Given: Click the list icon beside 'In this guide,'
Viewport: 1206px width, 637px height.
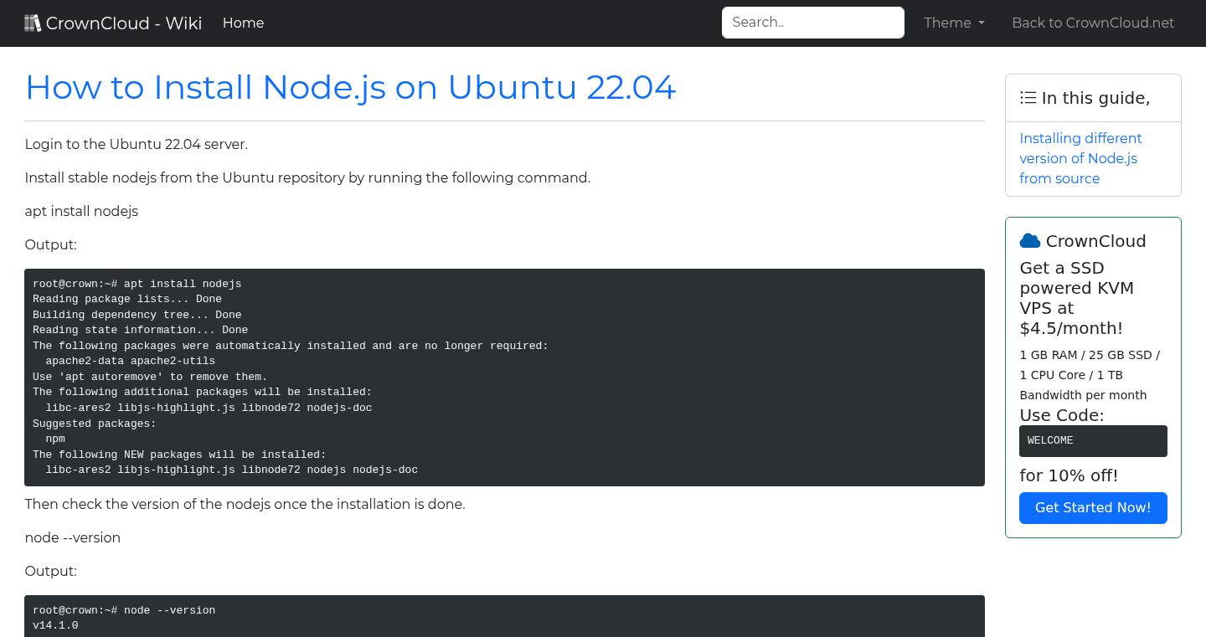Looking at the screenshot, I should tap(1028, 97).
